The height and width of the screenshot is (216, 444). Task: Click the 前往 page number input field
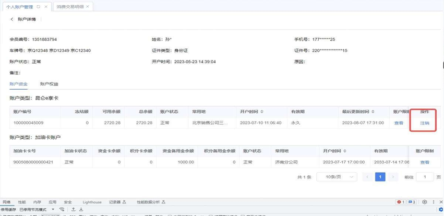425,177
